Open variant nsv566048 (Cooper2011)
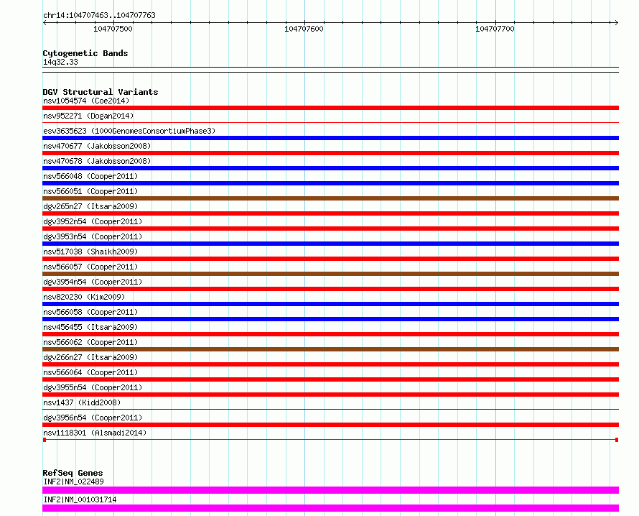The width and height of the screenshot is (639, 516). point(90,176)
